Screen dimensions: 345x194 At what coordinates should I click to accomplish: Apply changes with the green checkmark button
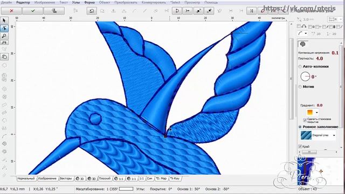pos(33,11)
